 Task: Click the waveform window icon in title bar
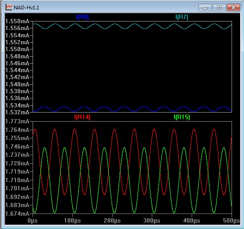coord(9,7)
